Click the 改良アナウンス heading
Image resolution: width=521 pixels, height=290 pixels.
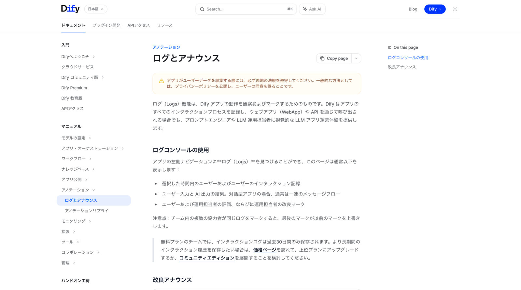coord(172,280)
